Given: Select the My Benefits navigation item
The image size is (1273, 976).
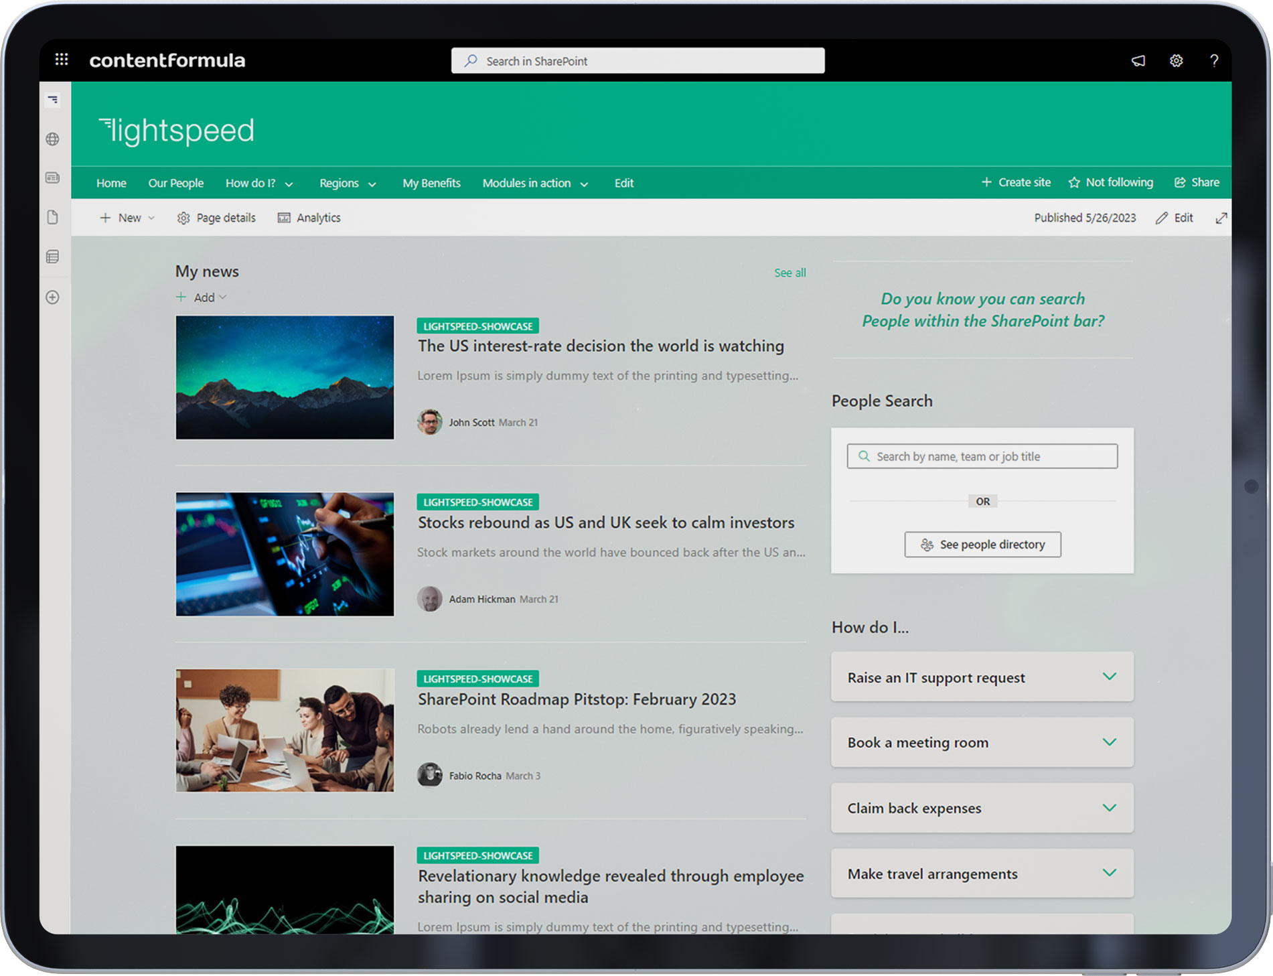Looking at the screenshot, I should (431, 183).
